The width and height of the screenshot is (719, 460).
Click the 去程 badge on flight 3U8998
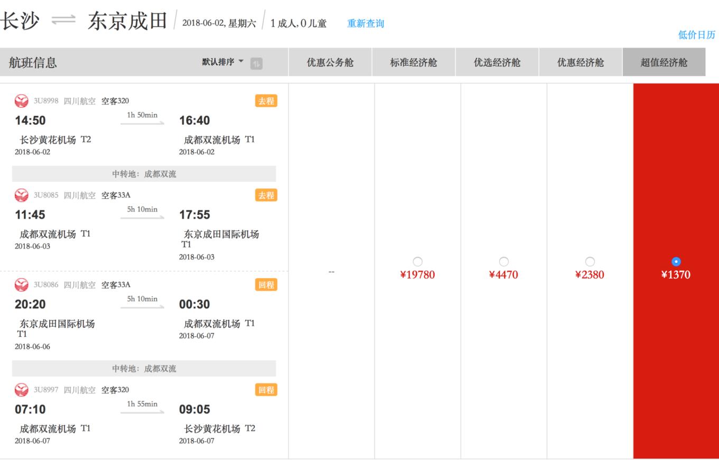[266, 100]
